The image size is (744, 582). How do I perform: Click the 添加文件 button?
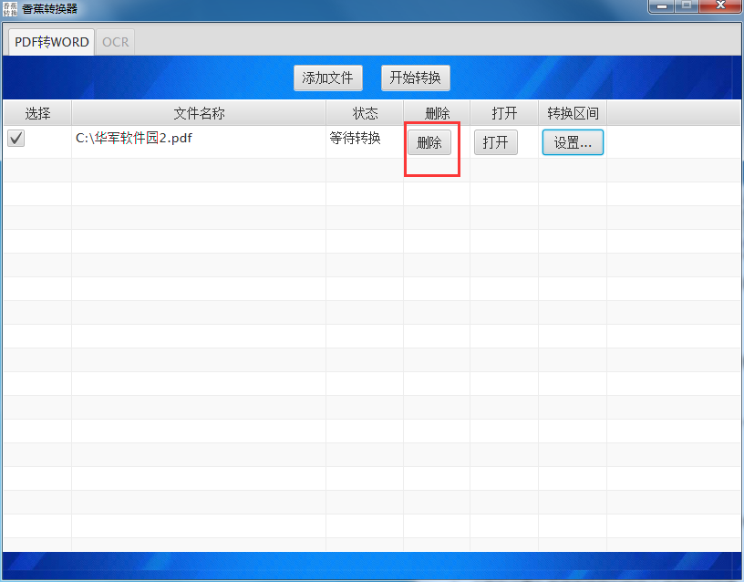pos(328,78)
